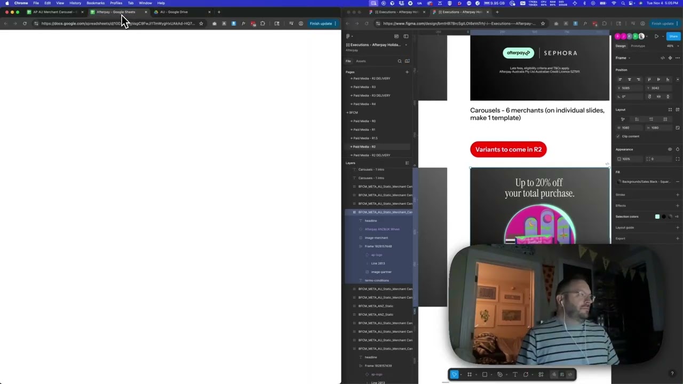Reload the Google Sheets page

tap(25, 23)
